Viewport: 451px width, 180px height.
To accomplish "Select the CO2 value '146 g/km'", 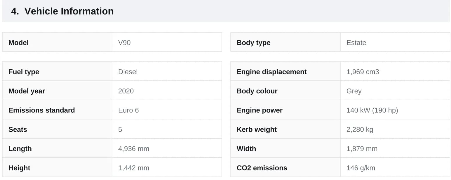I will click(361, 168).
